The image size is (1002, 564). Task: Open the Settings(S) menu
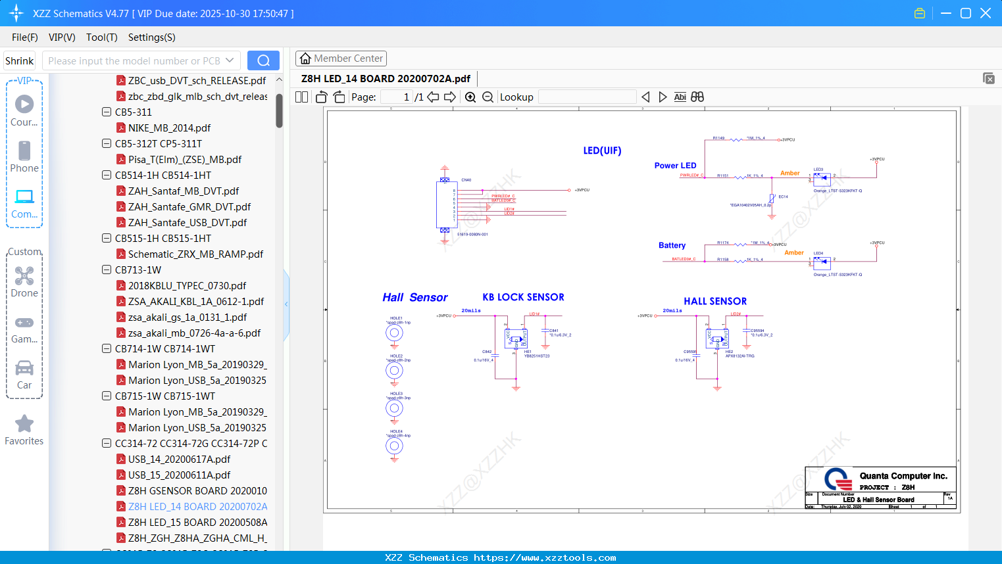[151, 37]
